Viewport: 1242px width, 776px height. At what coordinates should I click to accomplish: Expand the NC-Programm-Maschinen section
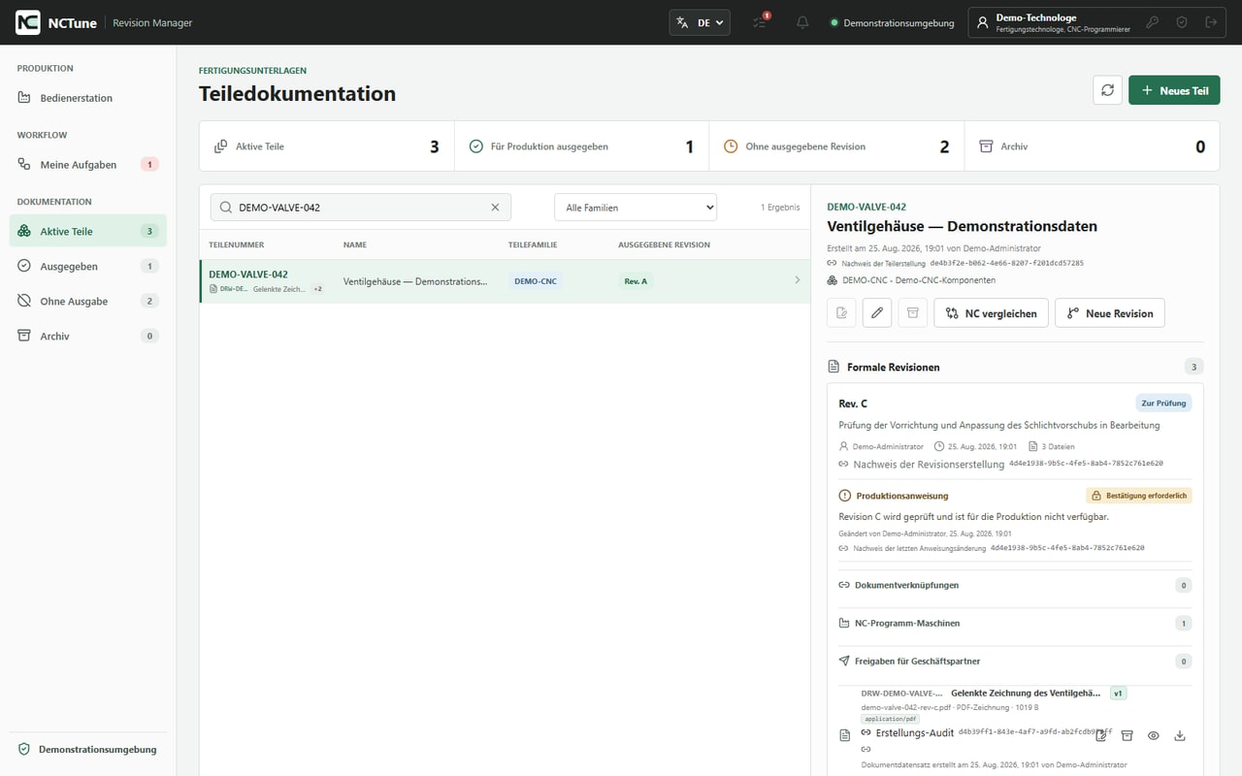[1014, 624]
